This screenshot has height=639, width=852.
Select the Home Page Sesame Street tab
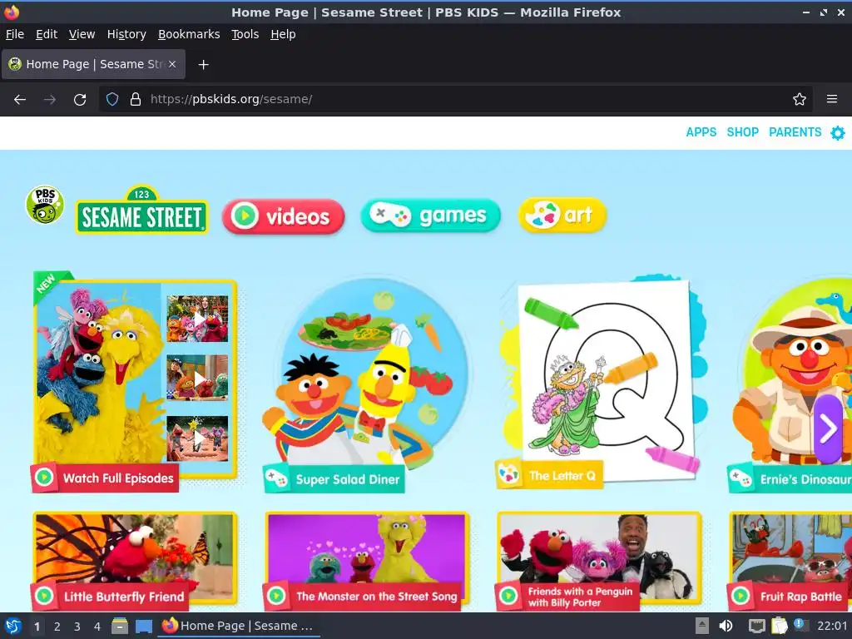pyautogui.click(x=93, y=64)
